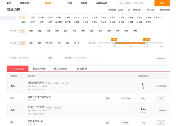Screen dimensions: 176x126
Task: Select province B 北京
Action: (50, 18)
